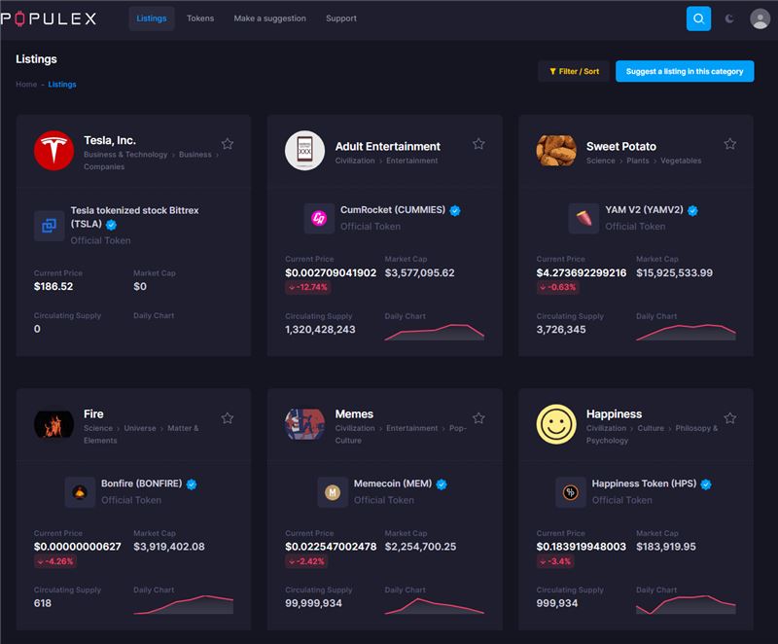Open the Listings nav tab
The height and width of the screenshot is (644, 778).
click(152, 18)
